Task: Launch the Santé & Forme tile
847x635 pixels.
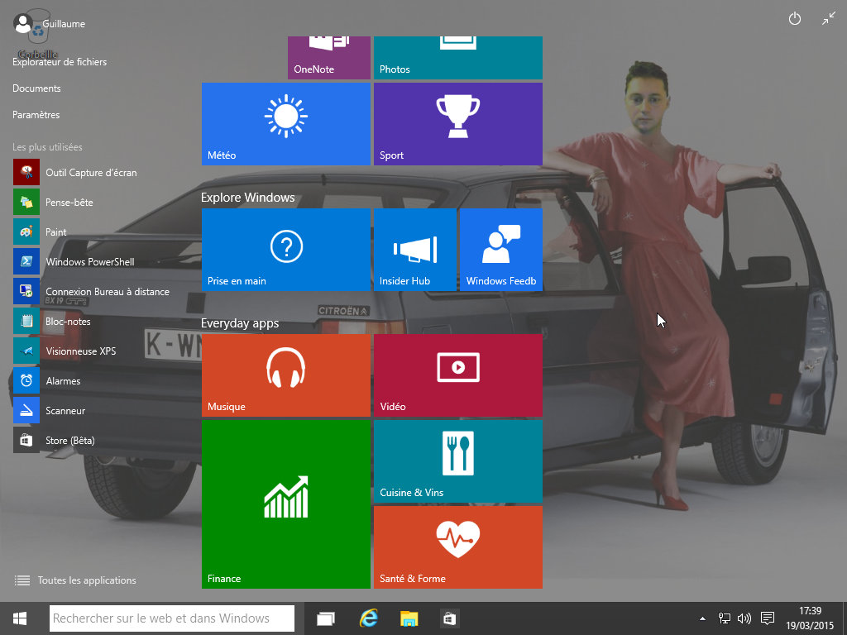Action: (x=457, y=547)
